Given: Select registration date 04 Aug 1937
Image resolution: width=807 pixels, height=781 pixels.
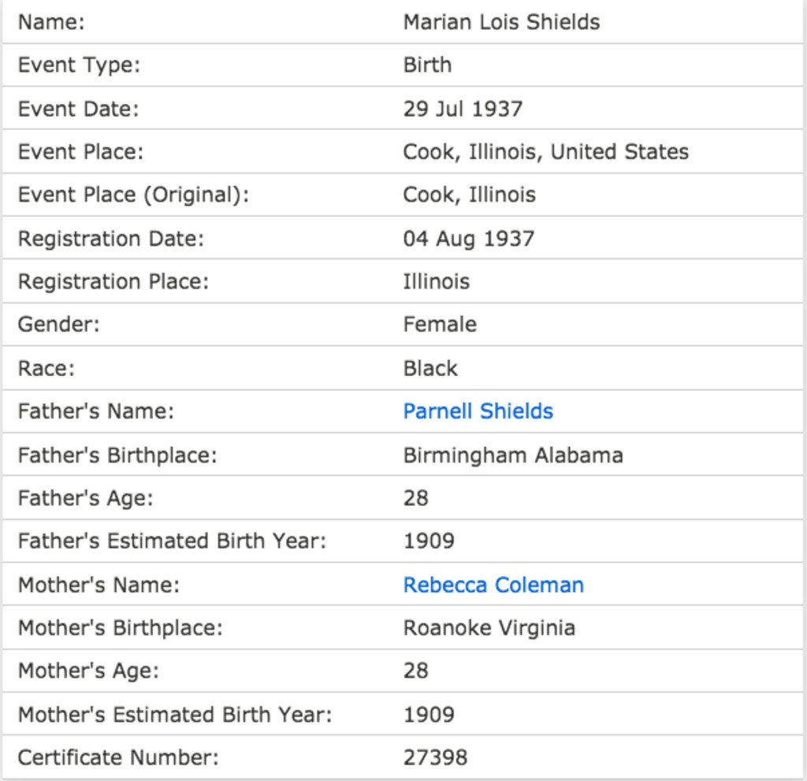Looking at the screenshot, I should point(468,238).
